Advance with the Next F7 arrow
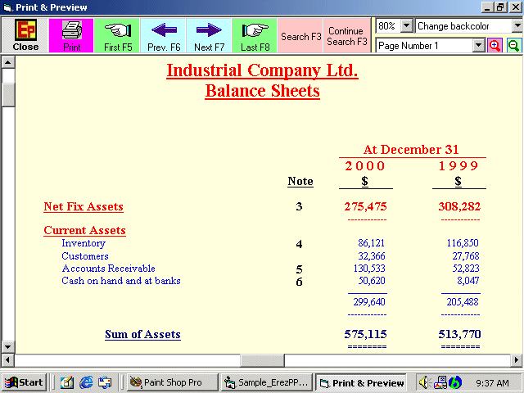 (x=209, y=35)
